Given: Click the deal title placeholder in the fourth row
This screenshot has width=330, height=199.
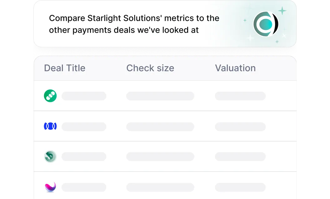Looking at the screenshot, I should 84,187.
